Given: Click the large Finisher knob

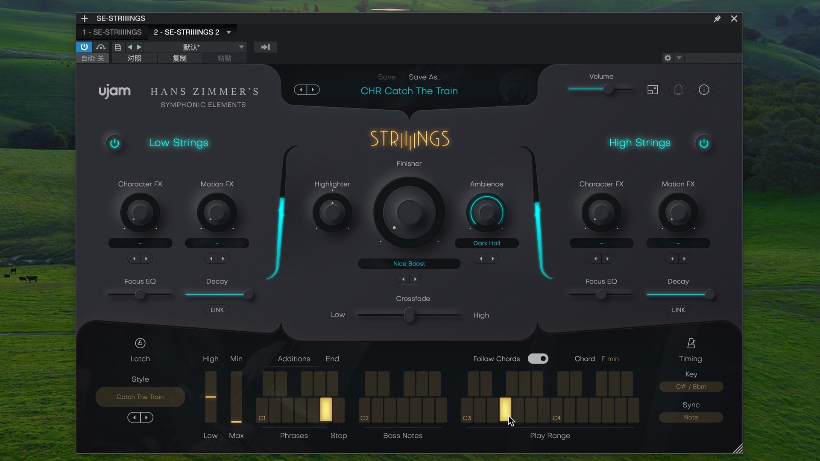Looking at the screenshot, I should (409, 212).
